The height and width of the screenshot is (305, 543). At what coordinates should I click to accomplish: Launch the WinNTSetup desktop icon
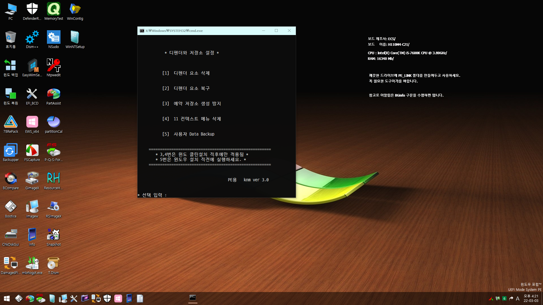click(75, 40)
